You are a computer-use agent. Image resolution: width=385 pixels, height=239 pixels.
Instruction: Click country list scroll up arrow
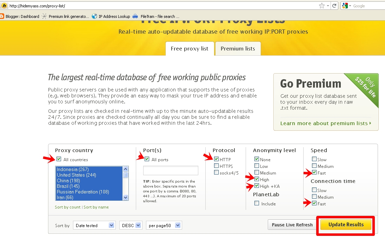[126, 169]
